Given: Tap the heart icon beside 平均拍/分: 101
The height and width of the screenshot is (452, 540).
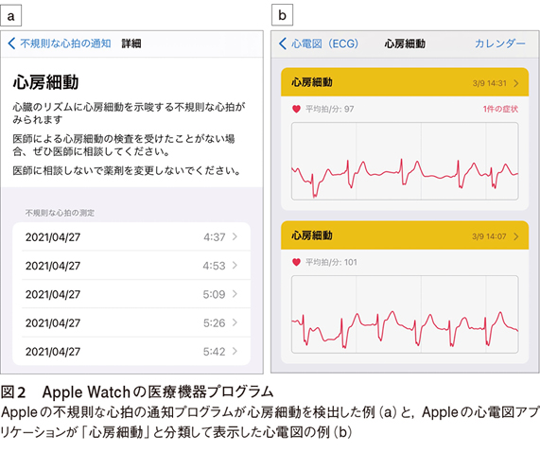Looking at the screenshot, I should 296,262.
